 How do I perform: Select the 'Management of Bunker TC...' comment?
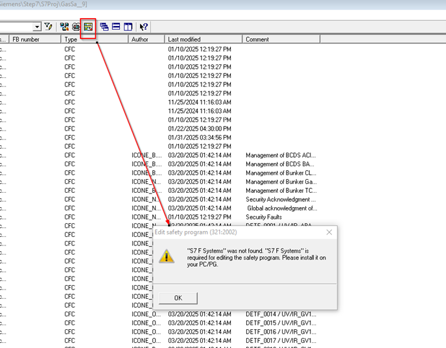[281, 190]
